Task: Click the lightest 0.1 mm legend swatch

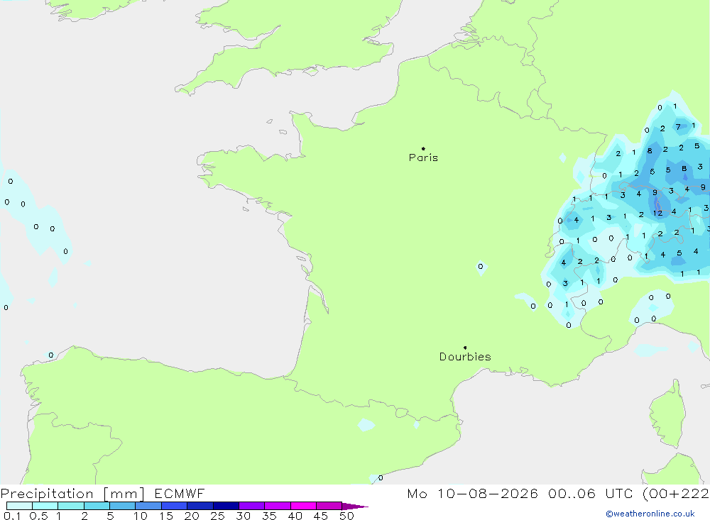Action: pyautogui.click(x=19, y=506)
